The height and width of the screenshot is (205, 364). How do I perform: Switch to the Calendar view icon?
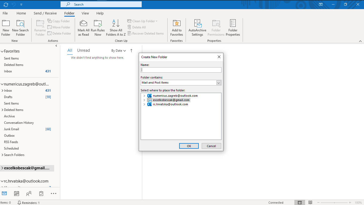coord(16,193)
